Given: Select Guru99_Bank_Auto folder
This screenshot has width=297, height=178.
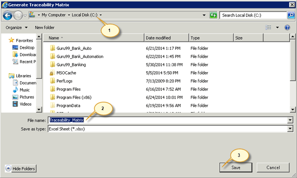Looking at the screenshot, I should coord(74,48).
